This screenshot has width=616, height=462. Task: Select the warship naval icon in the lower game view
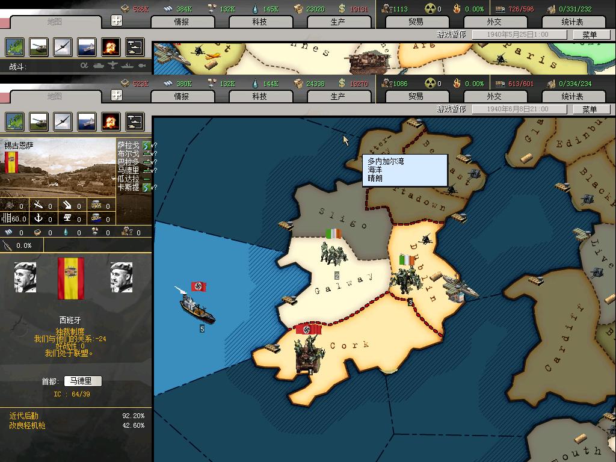pyautogui.click(x=87, y=122)
